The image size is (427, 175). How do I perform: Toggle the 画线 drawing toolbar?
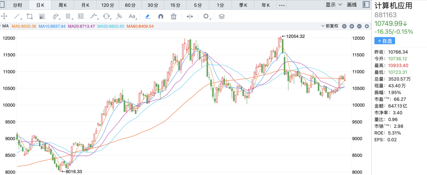(x=351, y=5)
